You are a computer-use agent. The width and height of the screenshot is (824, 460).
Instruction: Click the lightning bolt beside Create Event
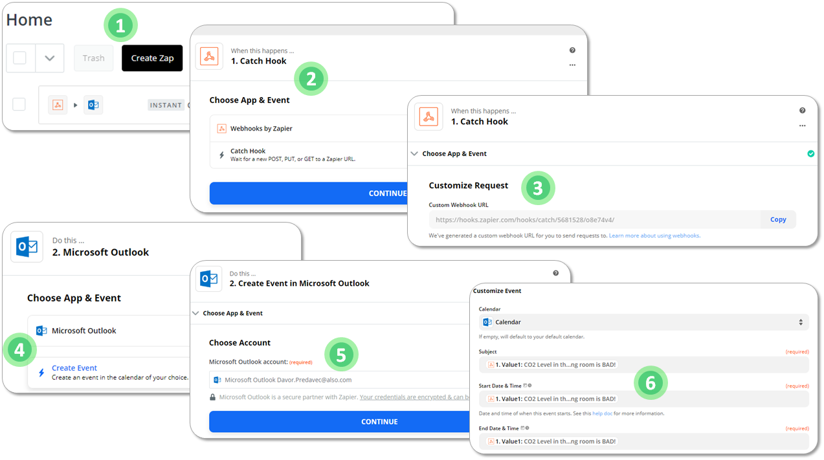tap(41, 373)
